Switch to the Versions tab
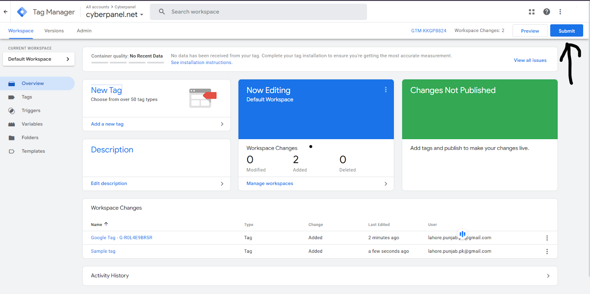The height and width of the screenshot is (294, 590). [54, 31]
